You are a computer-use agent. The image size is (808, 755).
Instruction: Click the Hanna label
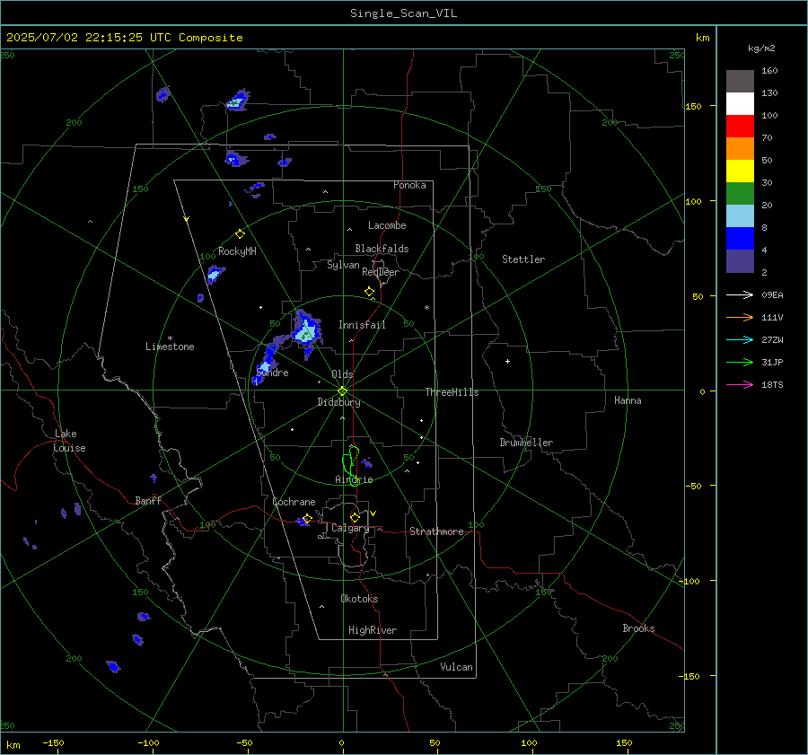[628, 400]
